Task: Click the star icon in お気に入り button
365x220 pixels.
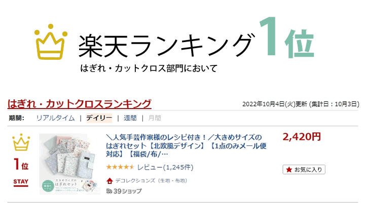Action: [x=289, y=169]
